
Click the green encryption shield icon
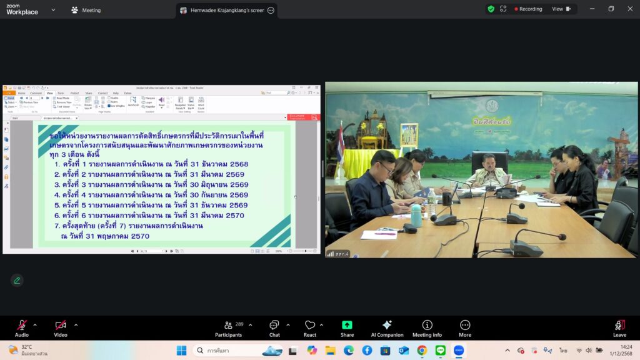491,9
